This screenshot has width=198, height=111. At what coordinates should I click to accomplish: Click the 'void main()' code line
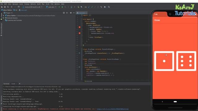point(88,19)
